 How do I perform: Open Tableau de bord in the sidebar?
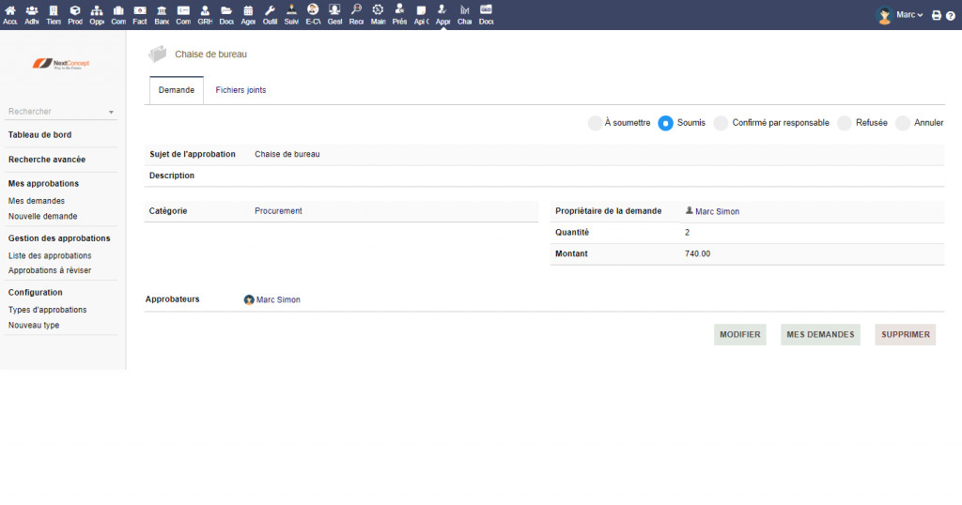click(x=39, y=135)
